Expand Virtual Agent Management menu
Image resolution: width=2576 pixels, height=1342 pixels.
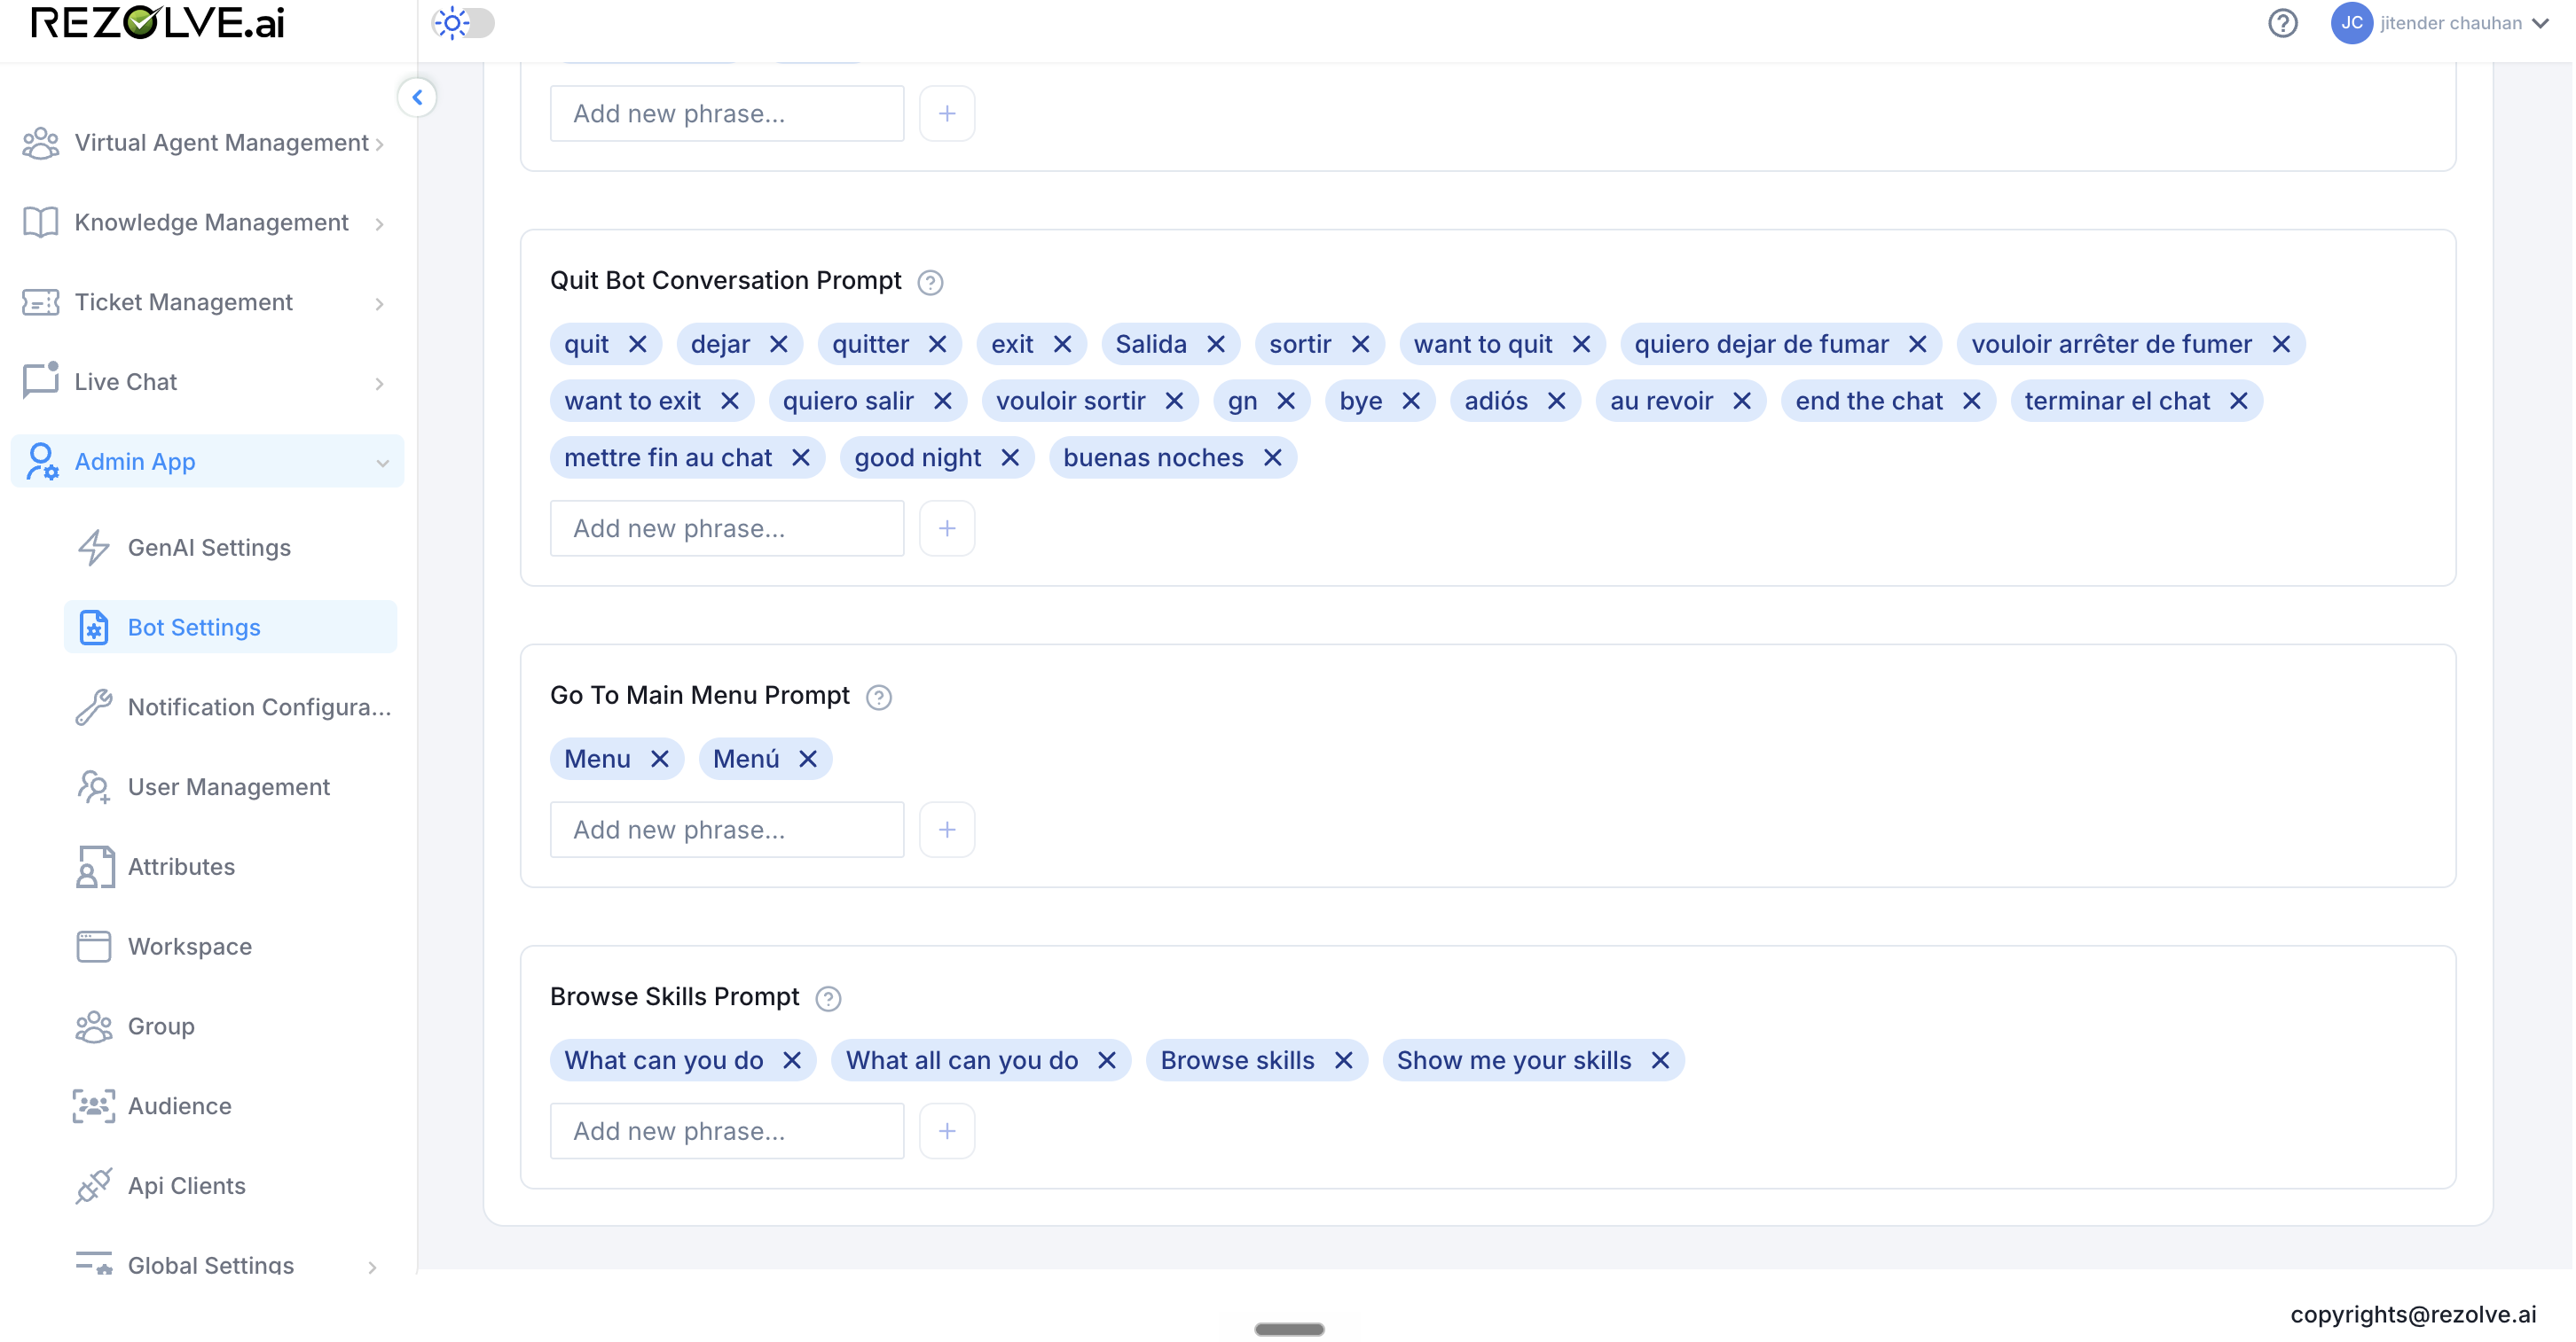207,143
